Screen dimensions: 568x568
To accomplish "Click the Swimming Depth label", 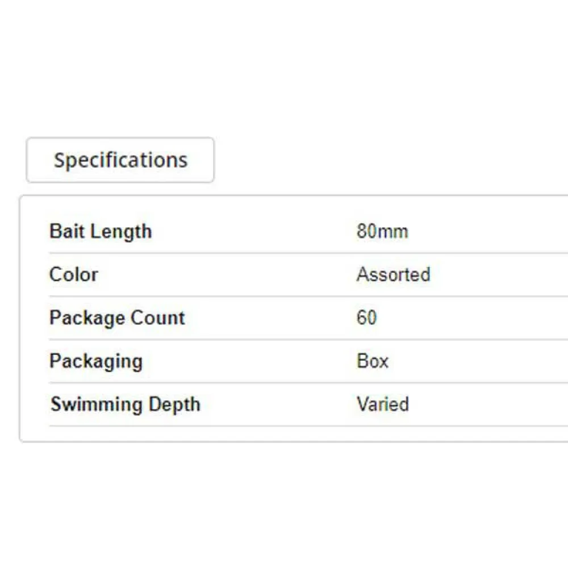I will pos(125,404).
